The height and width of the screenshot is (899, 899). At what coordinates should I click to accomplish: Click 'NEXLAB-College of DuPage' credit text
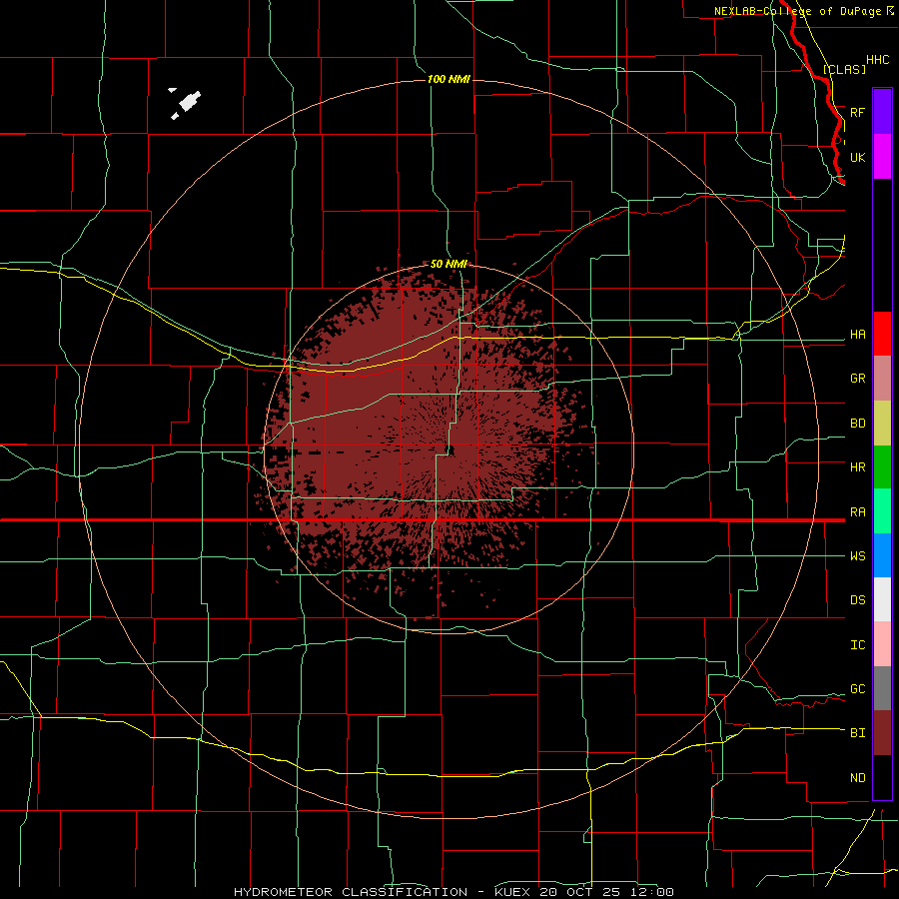pos(797,11)
